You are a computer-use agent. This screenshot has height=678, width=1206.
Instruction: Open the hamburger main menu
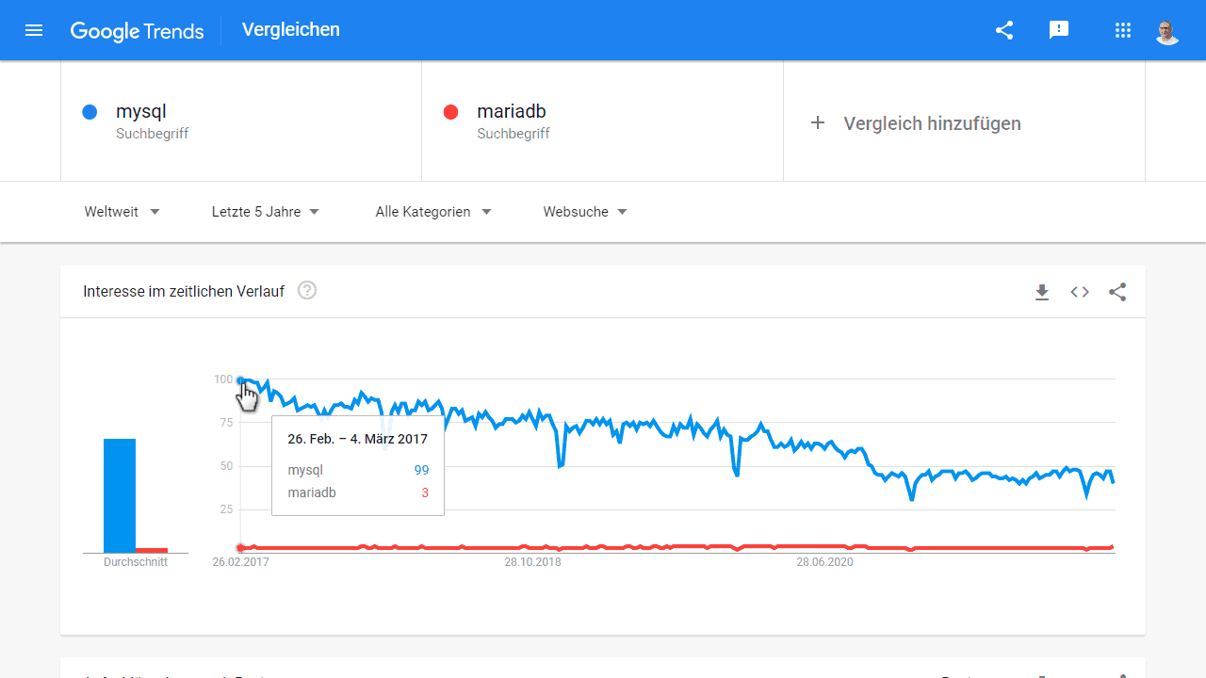[x=34, y=30]
